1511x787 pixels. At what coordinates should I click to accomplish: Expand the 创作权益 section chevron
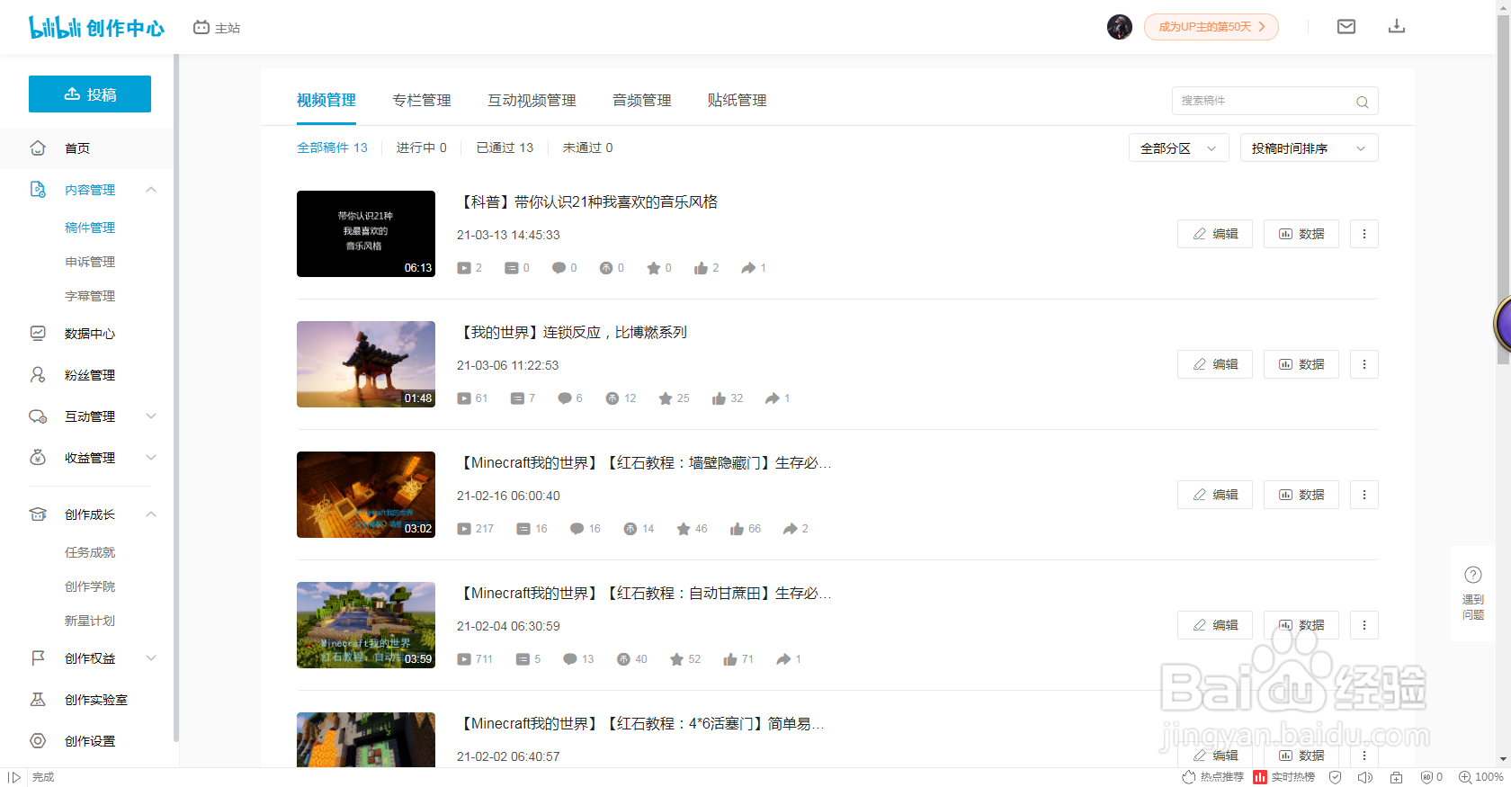(151, 658)
